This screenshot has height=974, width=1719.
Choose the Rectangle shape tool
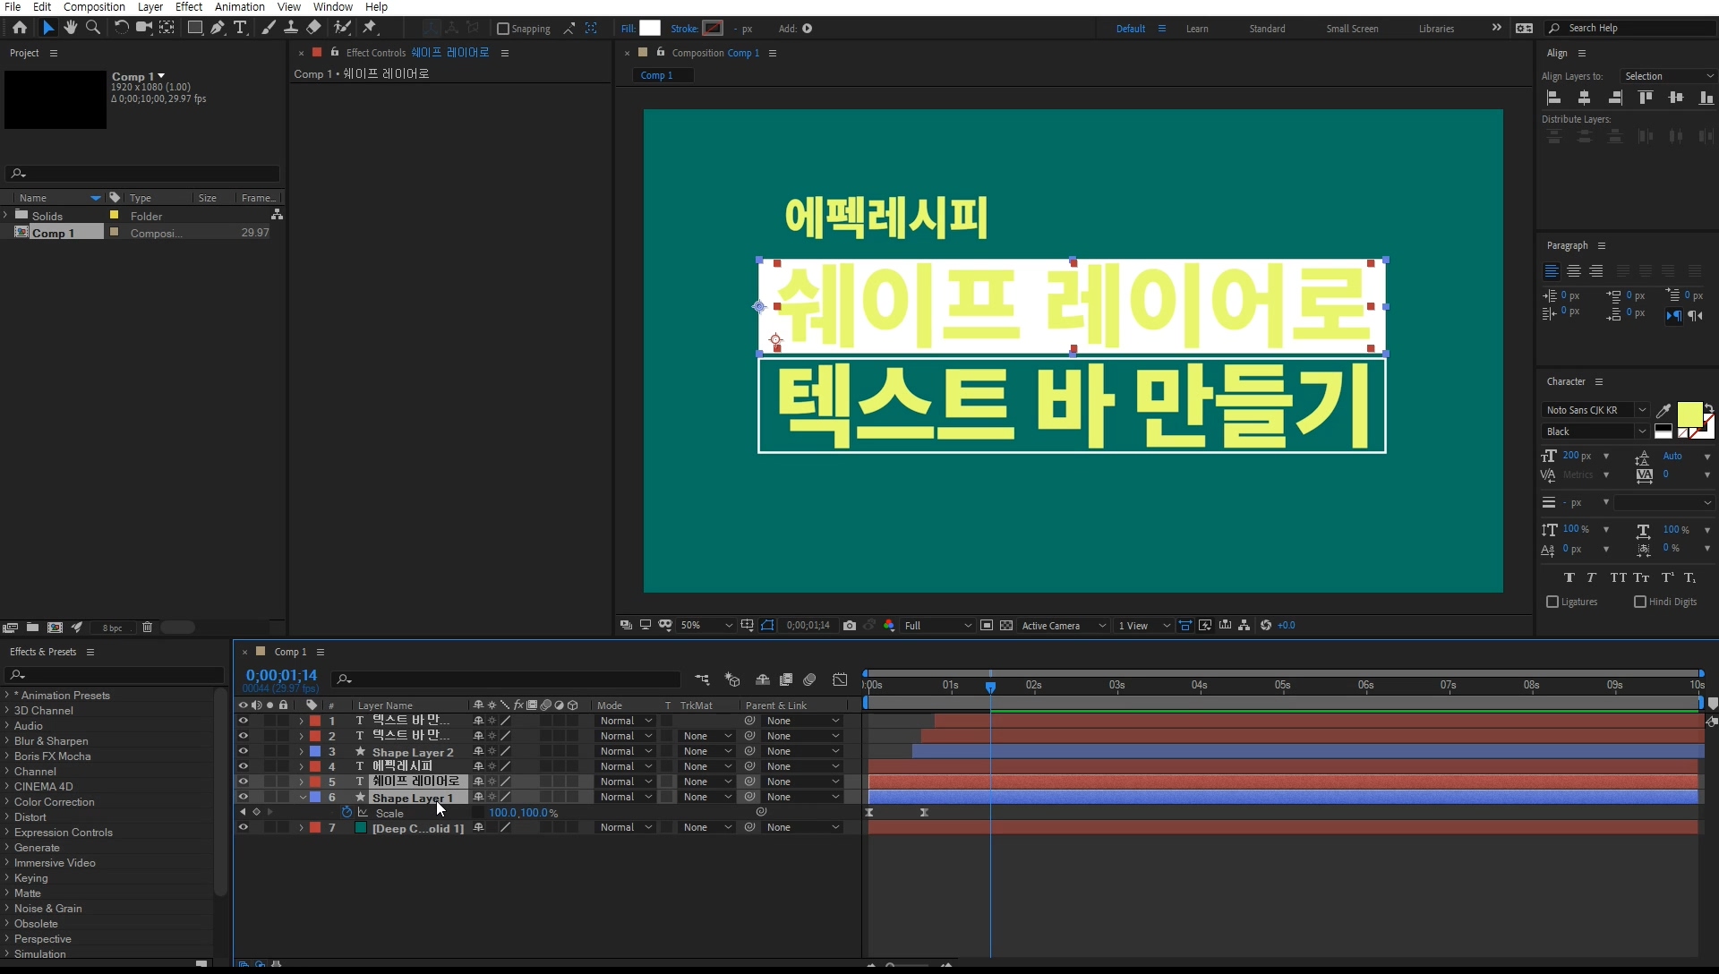[x=194, y=28]
